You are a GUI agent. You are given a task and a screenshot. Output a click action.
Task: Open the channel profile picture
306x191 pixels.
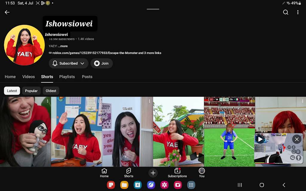pyautogui.click(x=24, y=45)
